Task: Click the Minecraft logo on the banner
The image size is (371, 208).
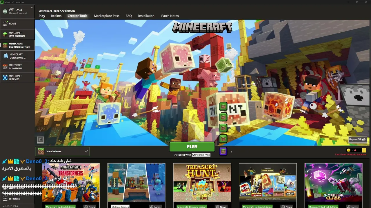Action: pyautogui.click(x=202, y=28)
